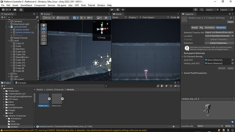Select the Rect transform tool
Viewport: 235px width, 132px height.
[x=44, y=40]
